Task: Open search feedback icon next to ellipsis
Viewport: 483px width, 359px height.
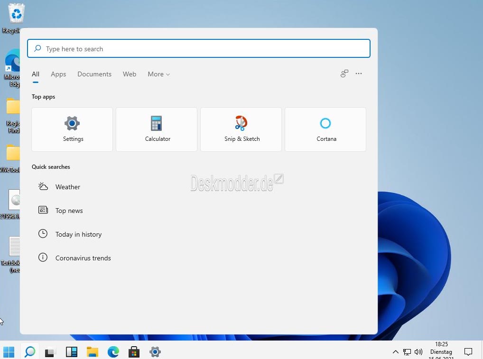Action: (344, 74)
